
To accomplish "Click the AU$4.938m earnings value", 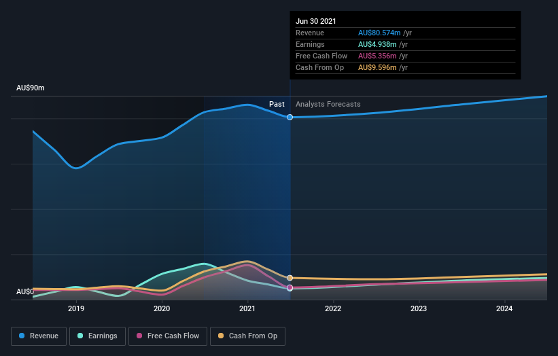I will tap(377, 44).
